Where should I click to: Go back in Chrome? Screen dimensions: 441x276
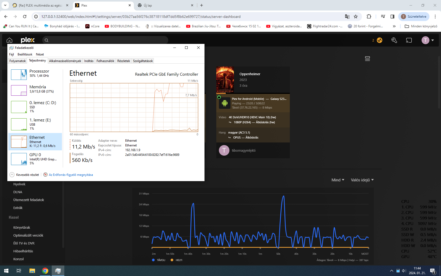[6, 17]
